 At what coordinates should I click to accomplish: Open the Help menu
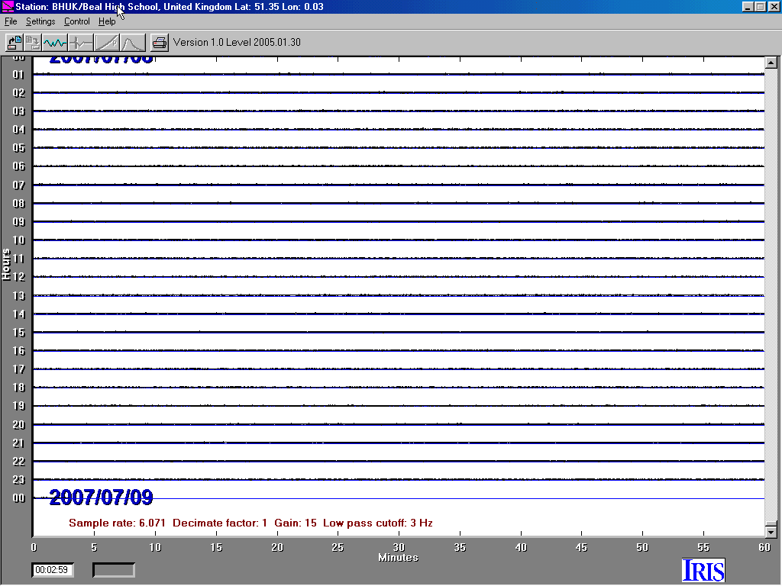click(107, 21)
